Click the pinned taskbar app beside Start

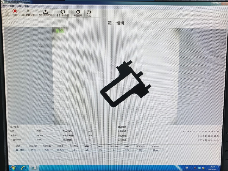23,167
